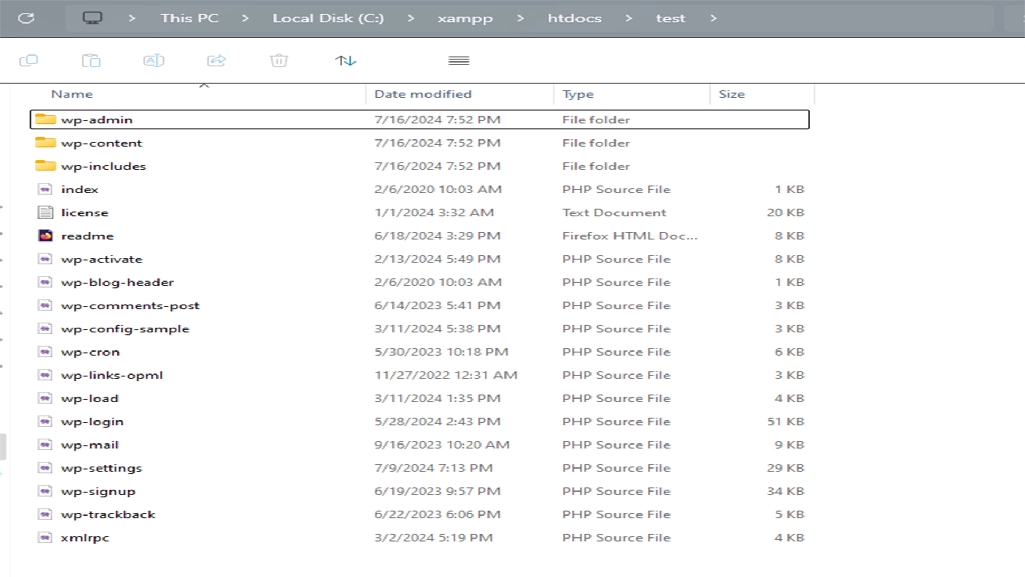The image size is (1025, 577).
Task: Select the readme Firefox HTML icon
Action: 45,236
